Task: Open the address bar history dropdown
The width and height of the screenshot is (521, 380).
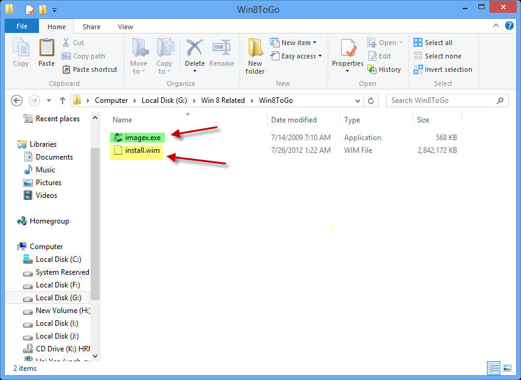Action: pos(357,100)
